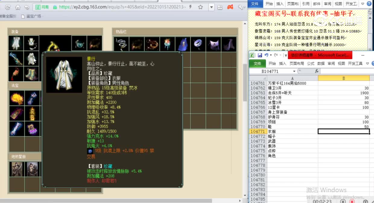
Task: Select the blue cloak item in 物品栏
Action: click(x=183, y=44)
